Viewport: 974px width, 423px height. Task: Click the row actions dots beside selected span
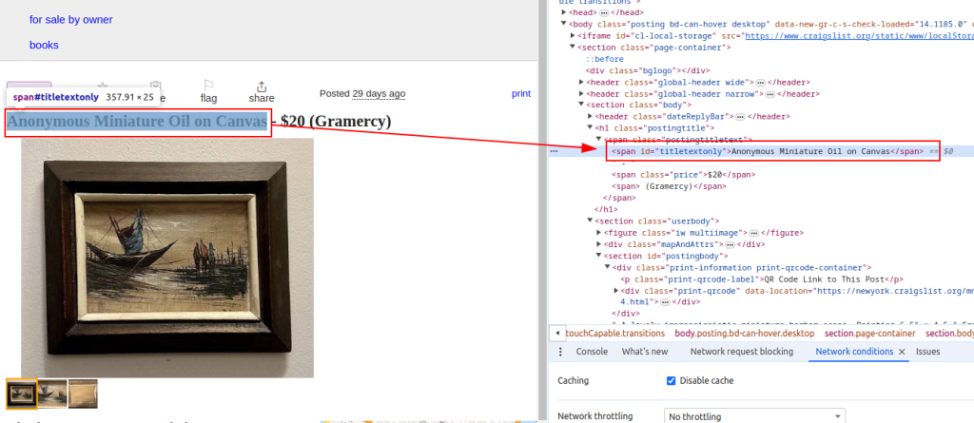pos(555,151)
